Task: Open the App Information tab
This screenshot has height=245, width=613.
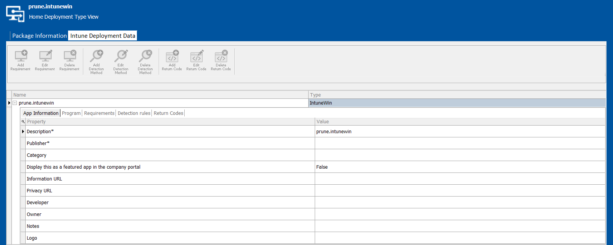Action: (x=41, y=113)
